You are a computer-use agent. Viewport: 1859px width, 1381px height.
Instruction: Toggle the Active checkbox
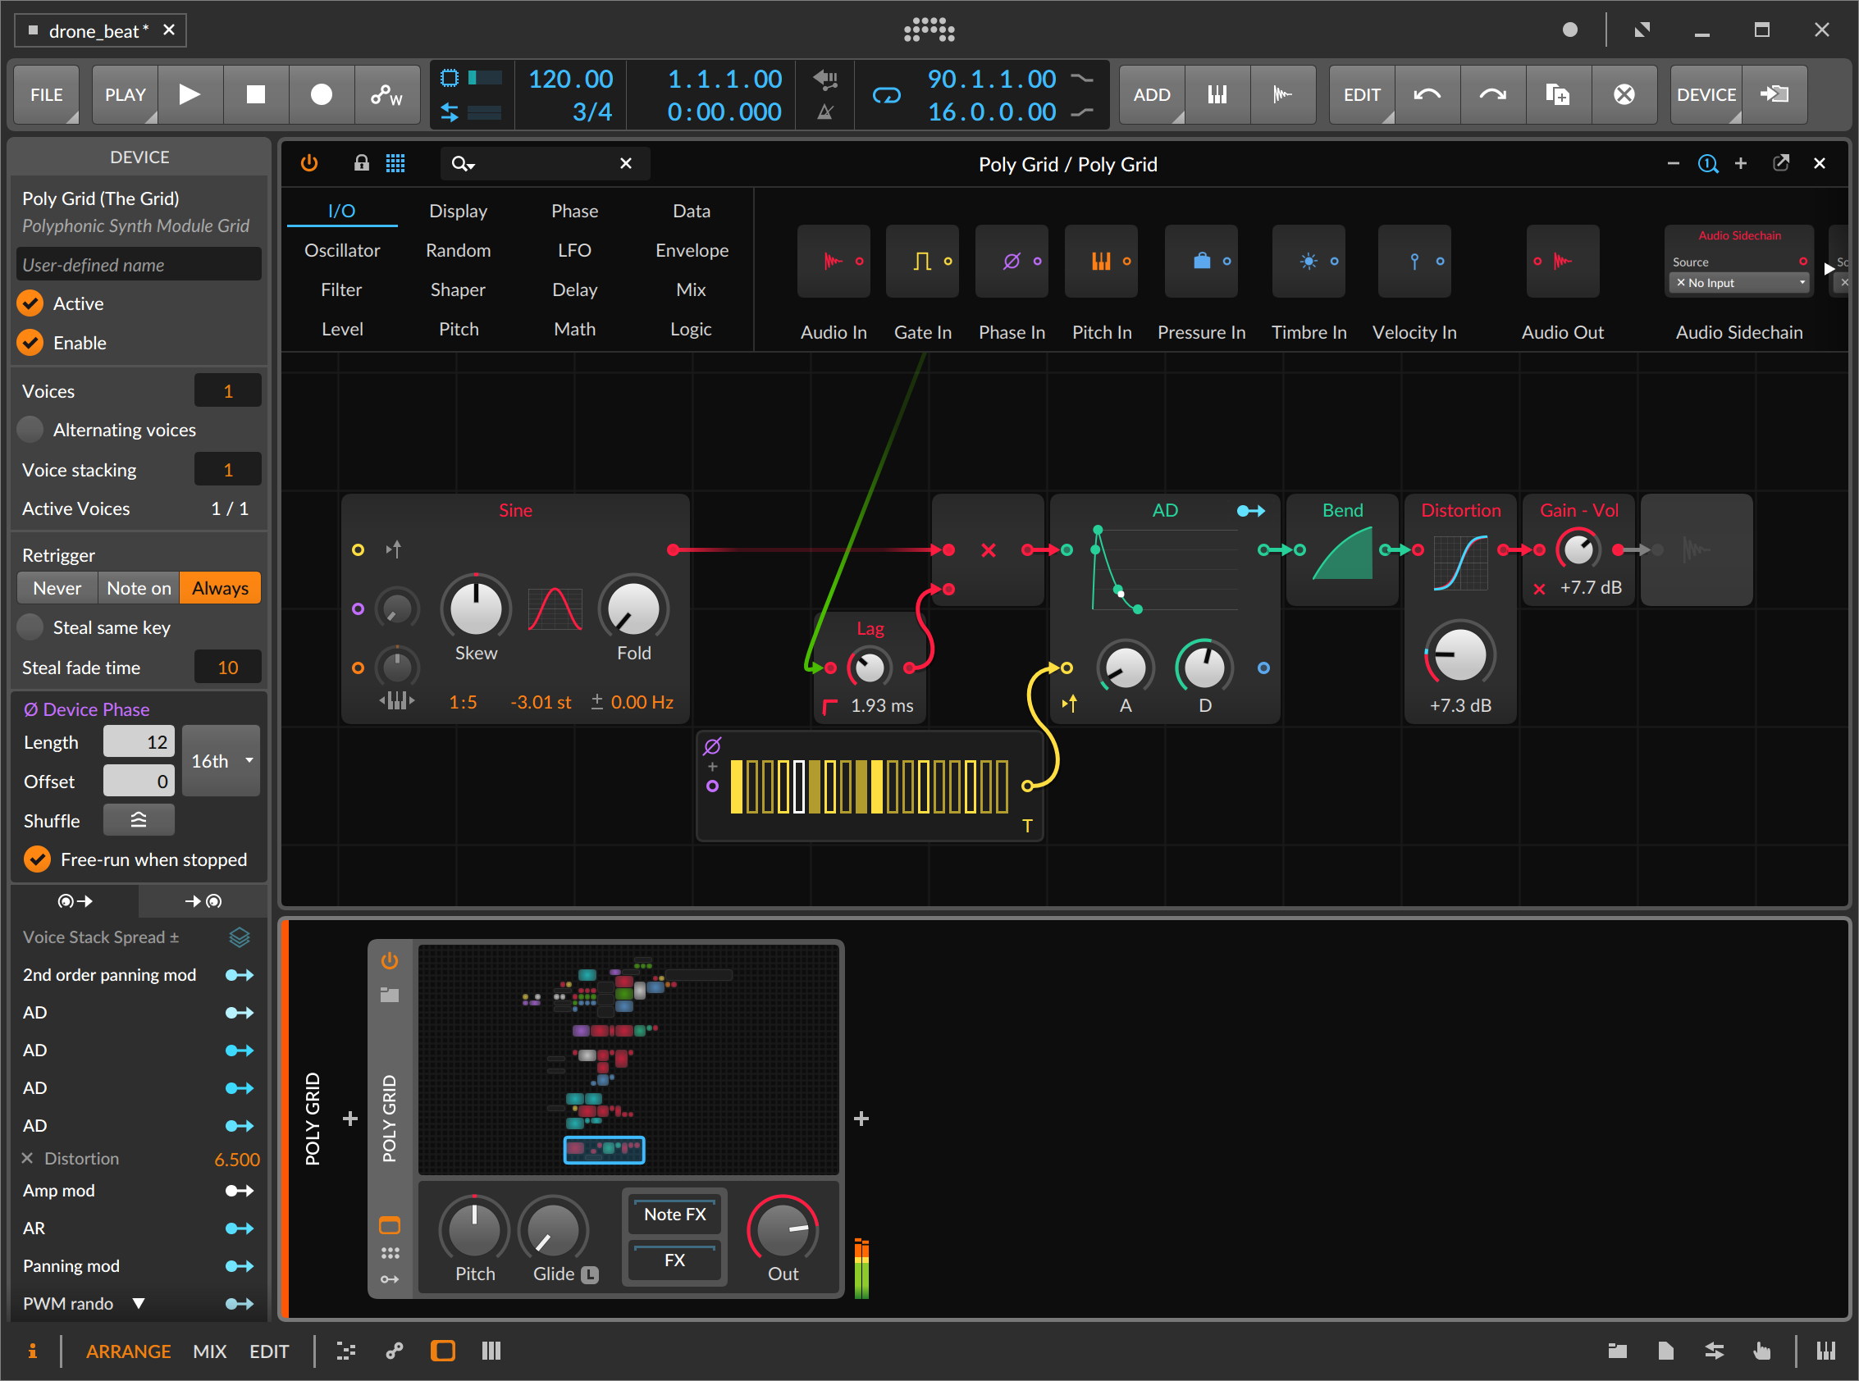[x=31, y=303]
